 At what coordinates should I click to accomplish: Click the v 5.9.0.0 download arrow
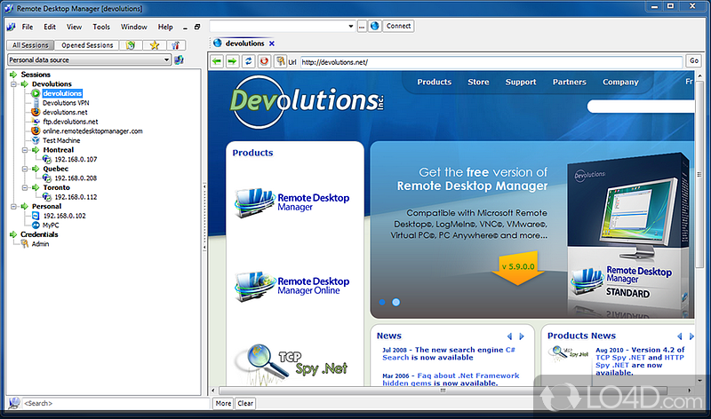(518, 268)
